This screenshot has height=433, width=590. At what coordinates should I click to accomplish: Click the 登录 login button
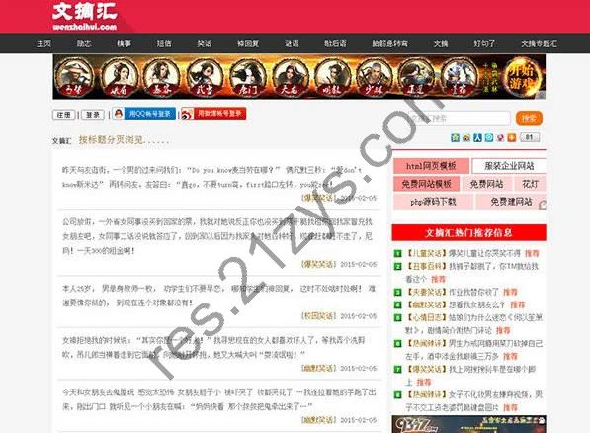coord(93,115)
